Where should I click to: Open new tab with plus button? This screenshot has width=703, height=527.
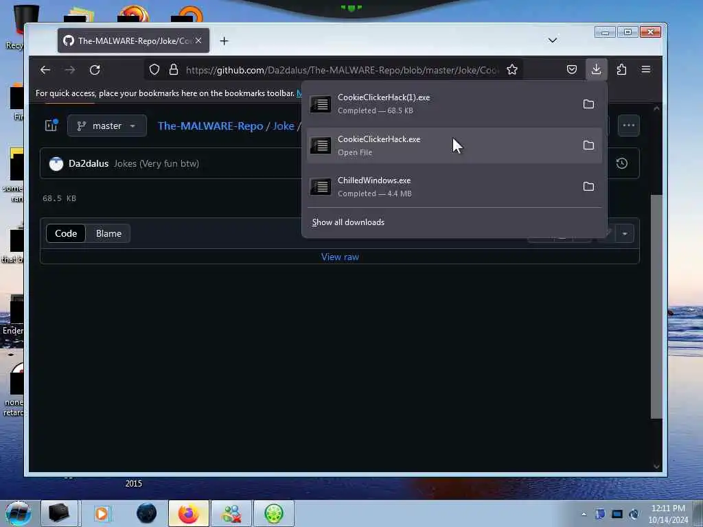[224, 41]
